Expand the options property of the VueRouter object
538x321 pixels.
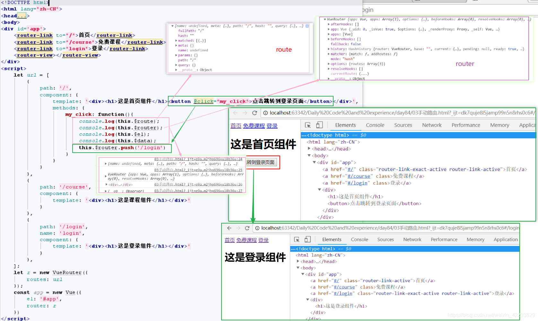[329, 64]
